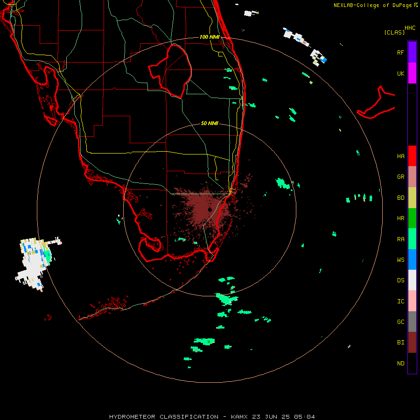This screenshot has height=420, width=420.
Task: Click the RA light green legend swatch
Action: click(x=412, y=239)
